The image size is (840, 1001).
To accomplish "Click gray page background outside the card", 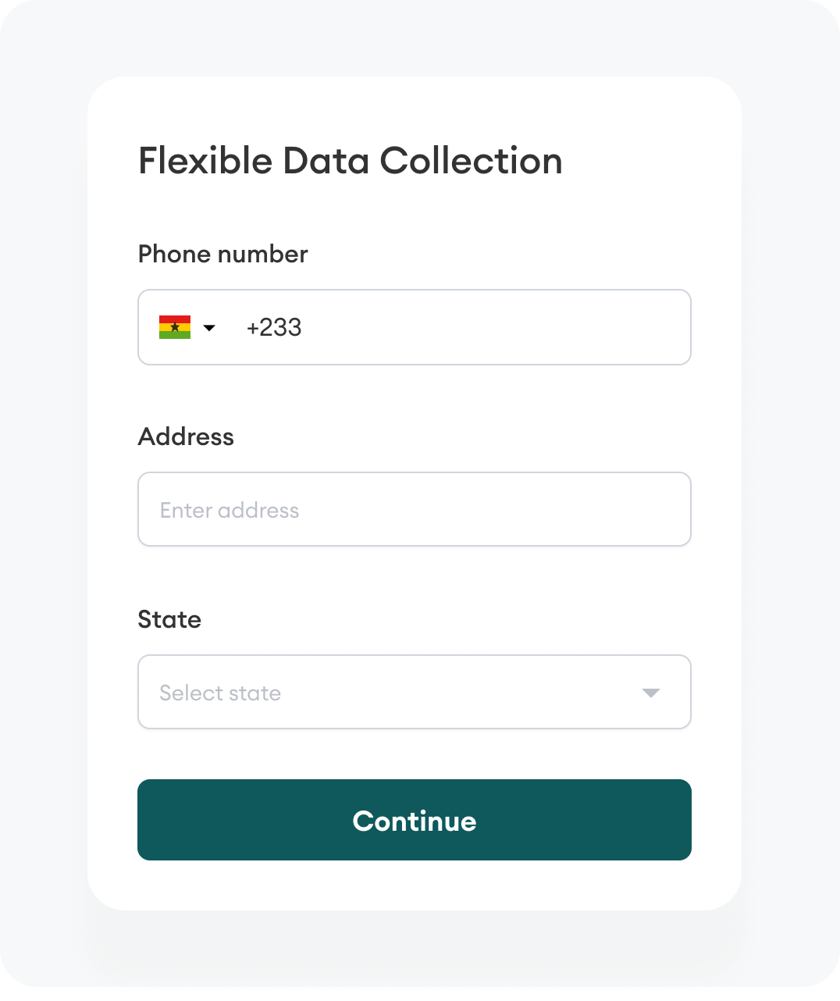I will [x=43, y=500].
